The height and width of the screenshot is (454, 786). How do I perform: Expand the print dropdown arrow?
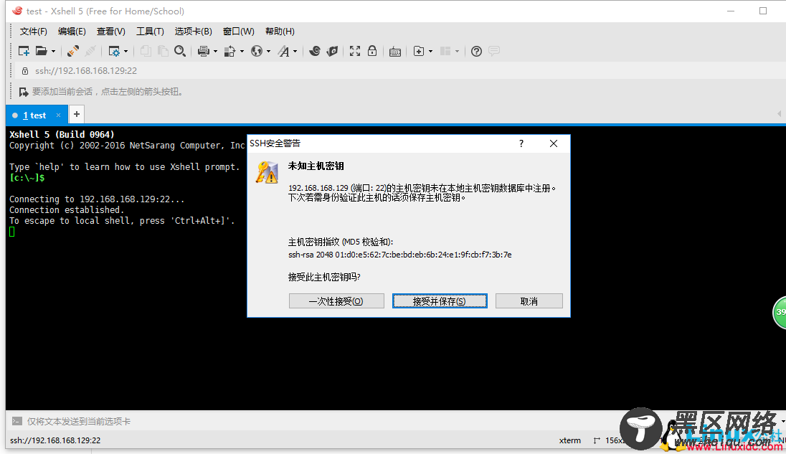[216, 51]
